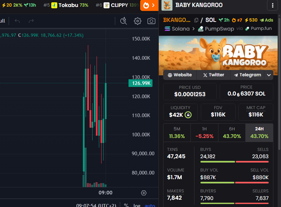The height and width of the screenshot is (207, 281).
Task: Open trending token Tokabu #5
Action: coord(66,5)
